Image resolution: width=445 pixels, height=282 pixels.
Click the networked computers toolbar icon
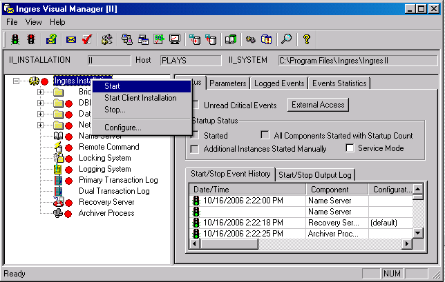coord(127,39)
